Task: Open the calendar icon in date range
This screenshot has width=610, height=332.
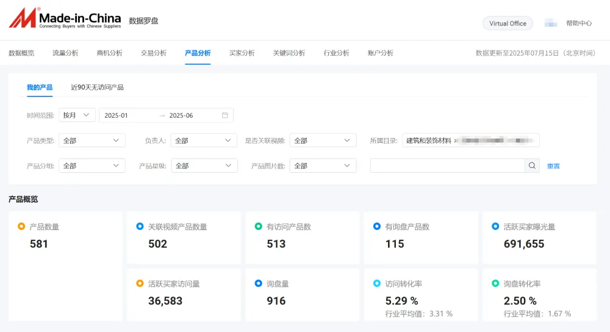Action: click(224, 115)
